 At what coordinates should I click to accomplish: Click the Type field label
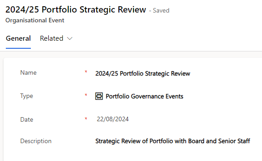click(x=26, y=96)
